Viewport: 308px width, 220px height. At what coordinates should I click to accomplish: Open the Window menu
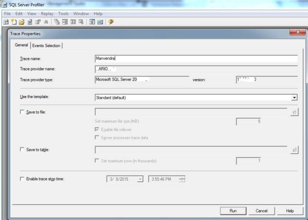(81, 14)
